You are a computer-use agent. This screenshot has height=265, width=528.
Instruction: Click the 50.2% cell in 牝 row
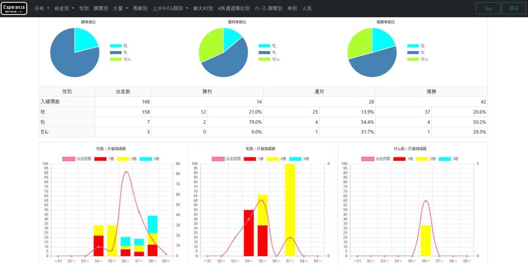pos(459,122)
